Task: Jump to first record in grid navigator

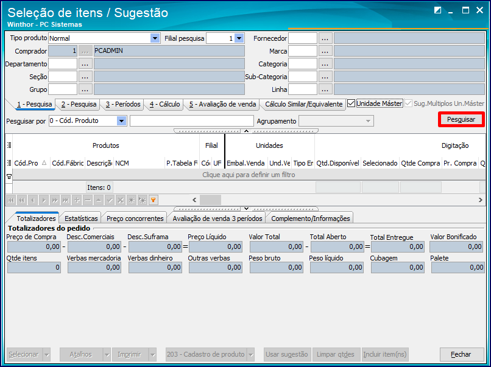Action: (11, 200)
